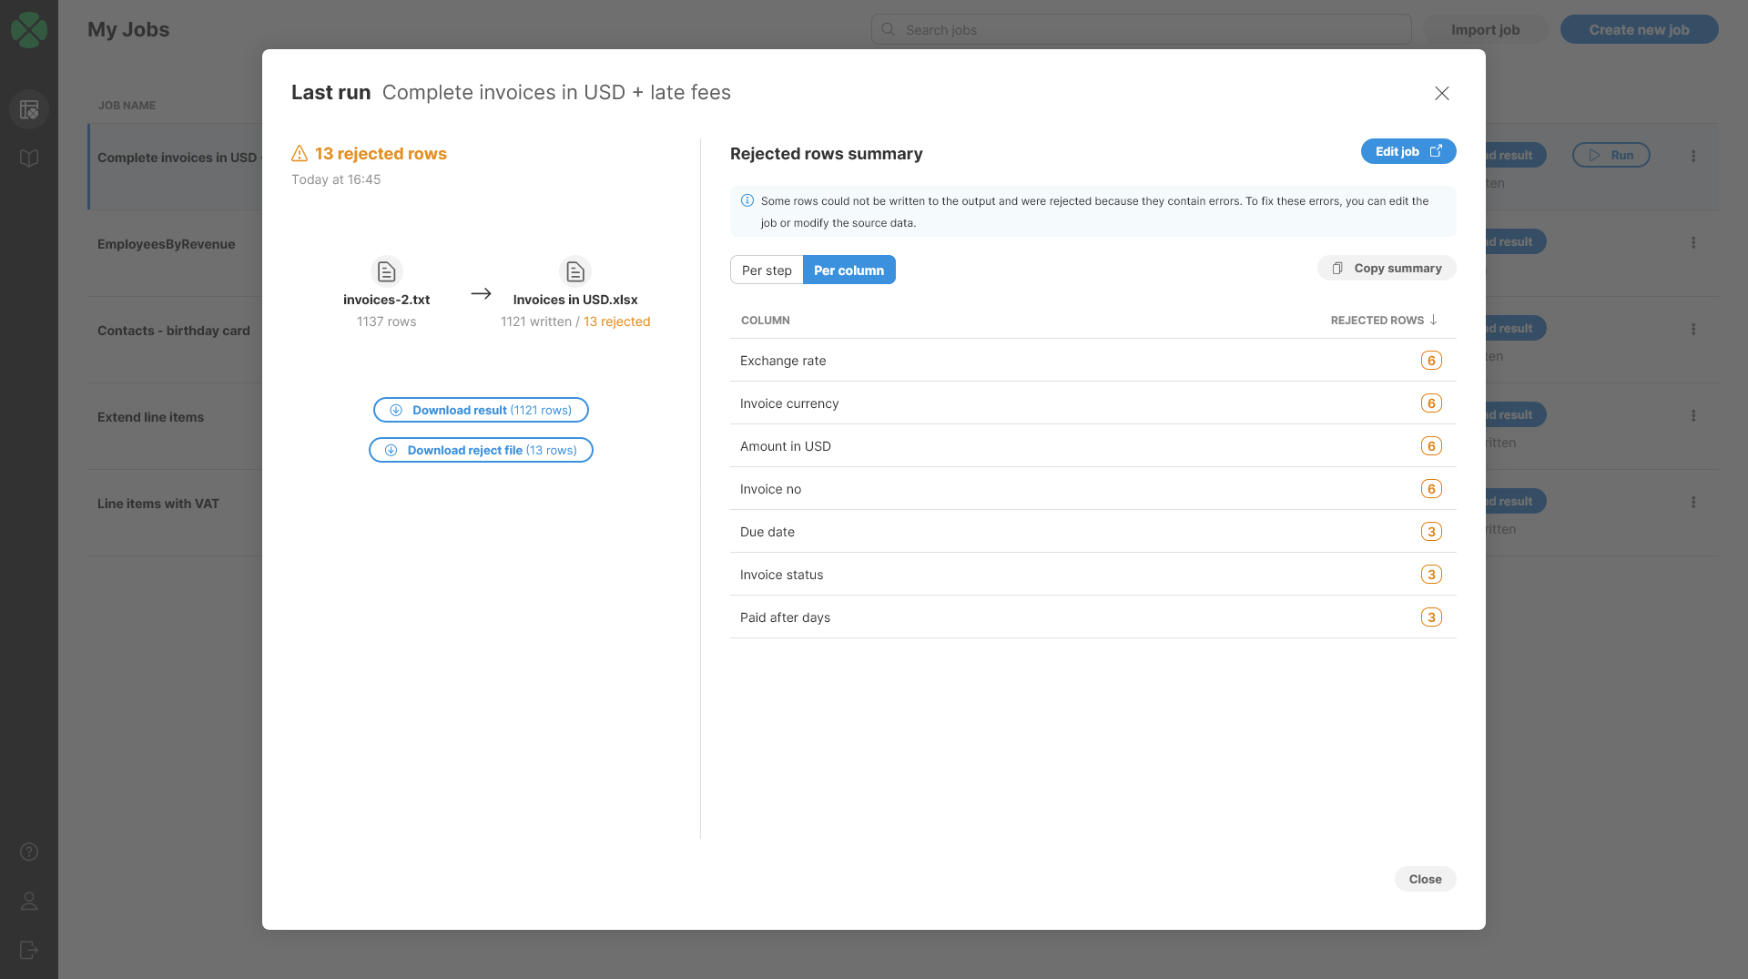Open more options for Complete invoices job
The image size is (1748, 979).
1692,157
